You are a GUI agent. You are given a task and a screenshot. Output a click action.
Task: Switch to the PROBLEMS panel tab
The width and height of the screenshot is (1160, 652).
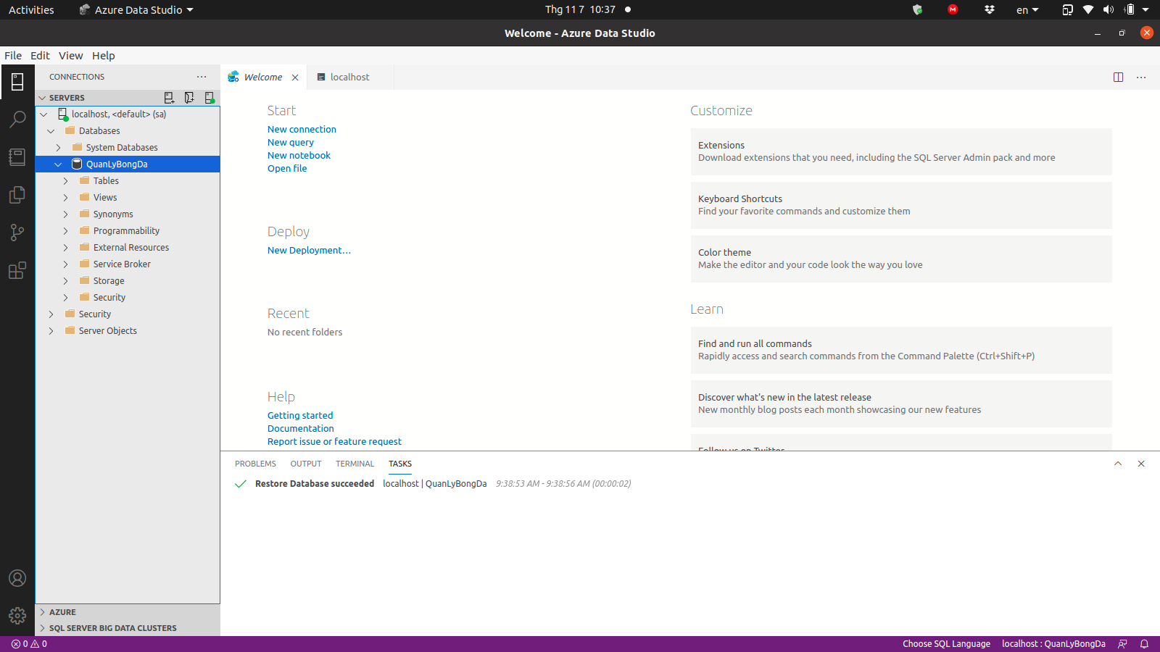point(255,464)
